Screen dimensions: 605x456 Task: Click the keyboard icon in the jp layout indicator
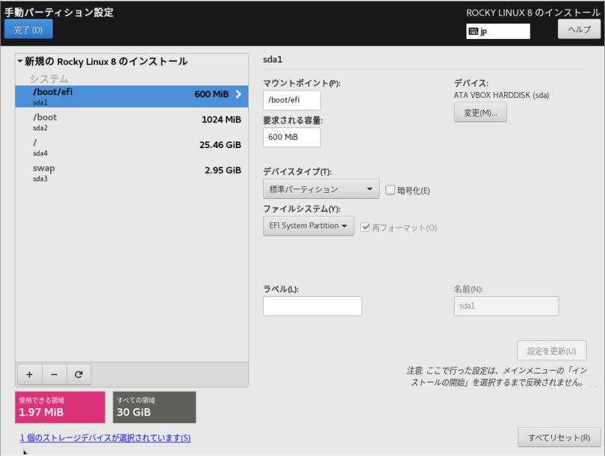473,31
